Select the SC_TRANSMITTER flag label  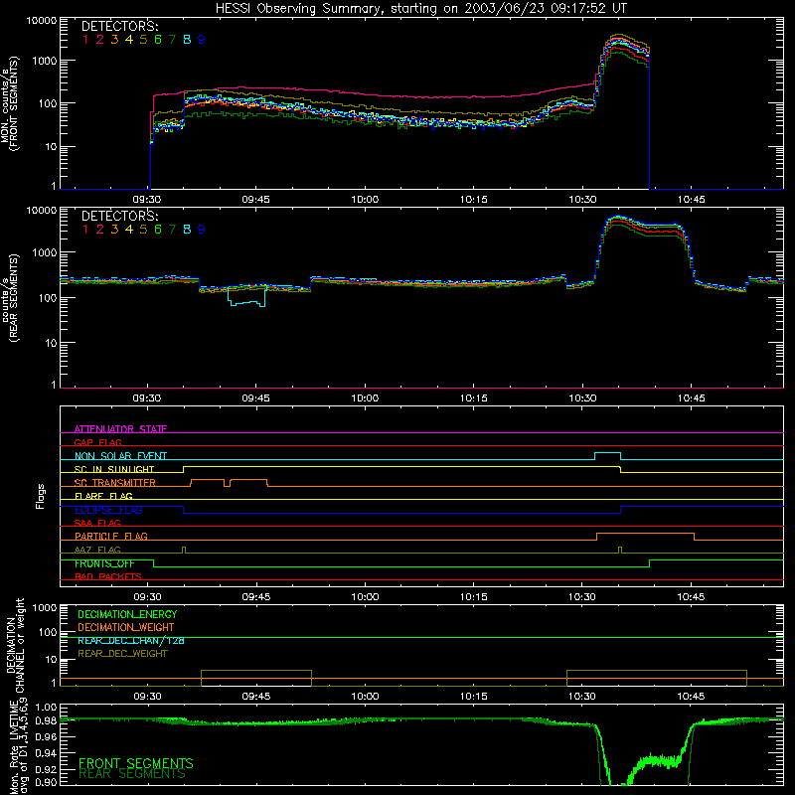(x=115, y=483)
